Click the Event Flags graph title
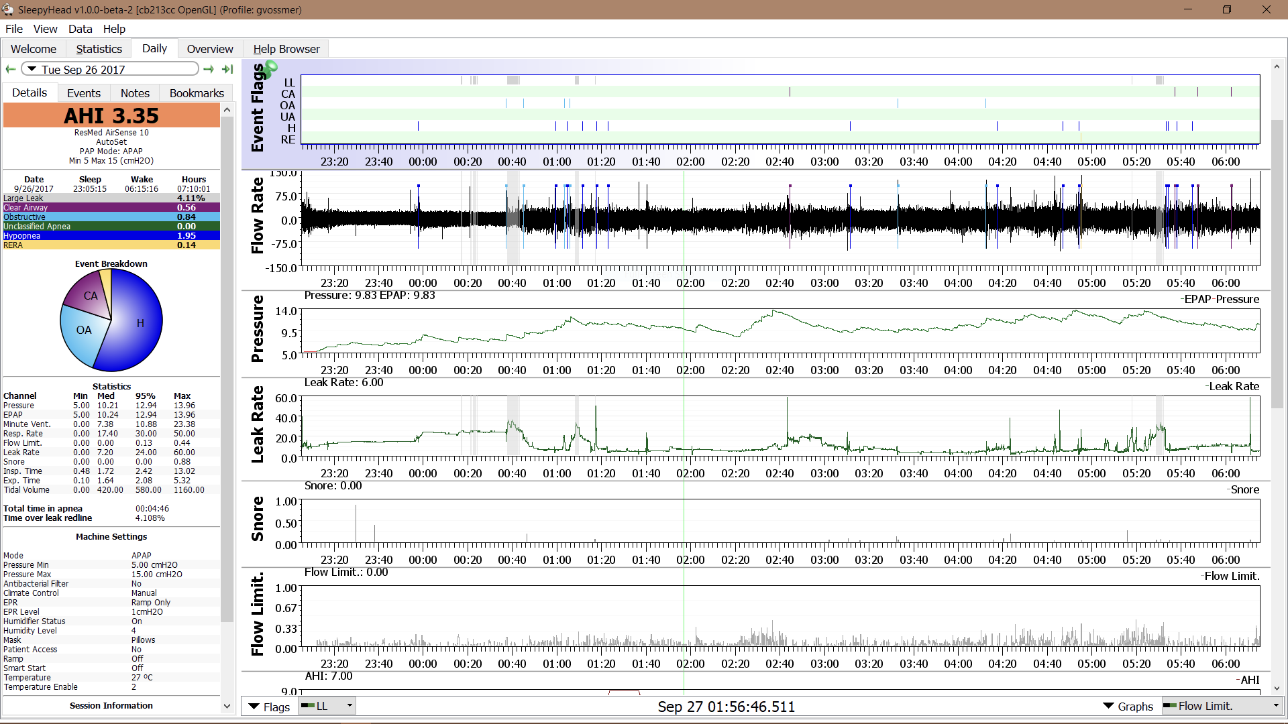 click(x=258, y=107)
